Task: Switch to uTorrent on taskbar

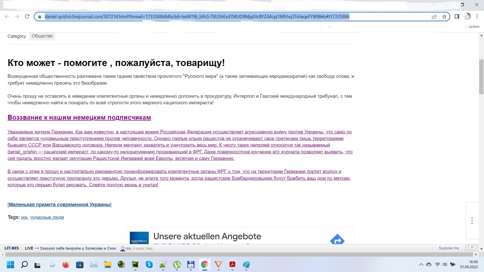Action: point(177,264)
